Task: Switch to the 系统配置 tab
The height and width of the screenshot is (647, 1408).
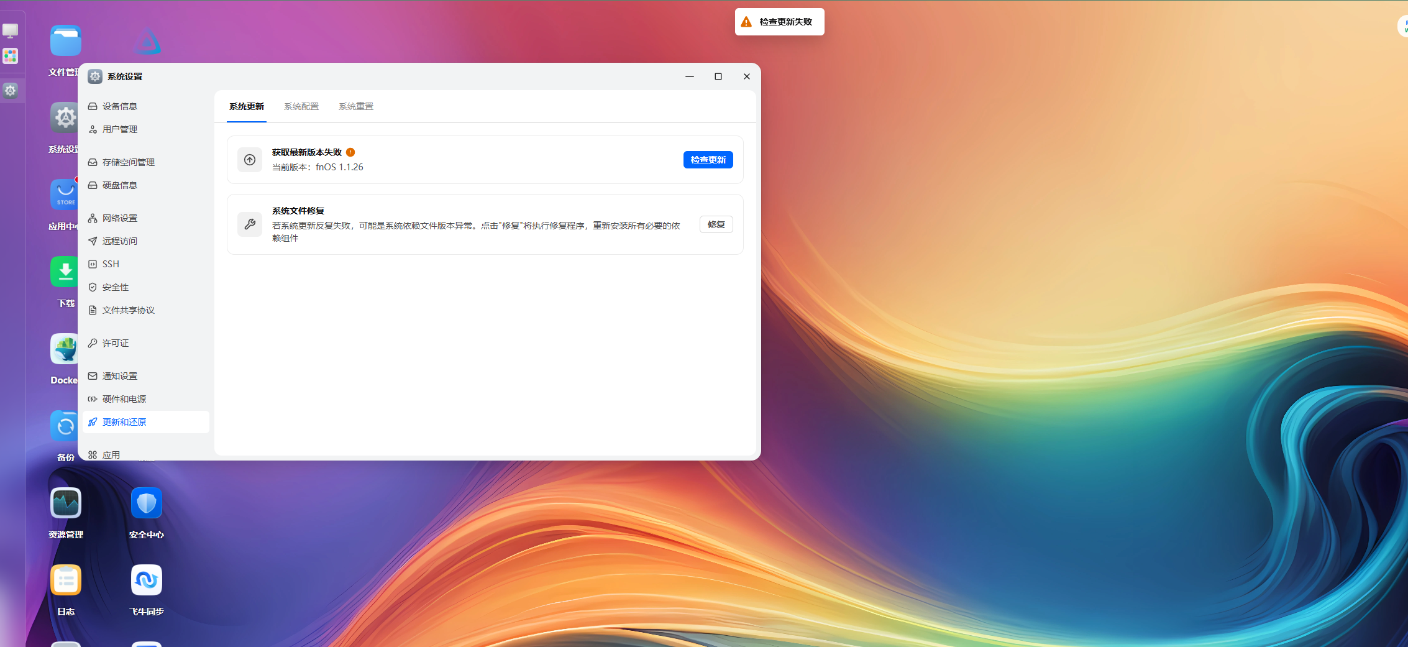Action: [301, 106]
